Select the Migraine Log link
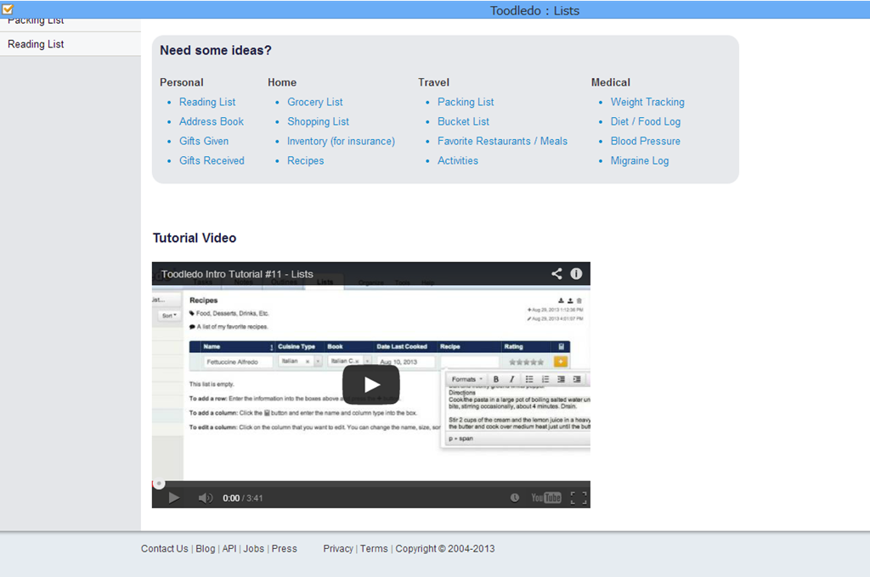 (640, 160)
